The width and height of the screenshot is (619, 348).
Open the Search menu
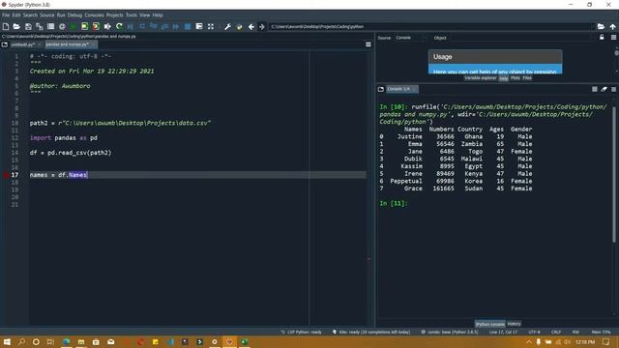[30, 15]
